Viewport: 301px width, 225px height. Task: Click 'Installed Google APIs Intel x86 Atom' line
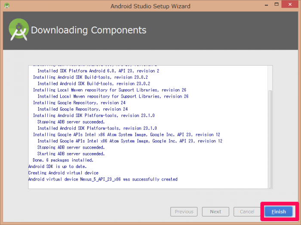pyautogui.click(x=130, y=141)
